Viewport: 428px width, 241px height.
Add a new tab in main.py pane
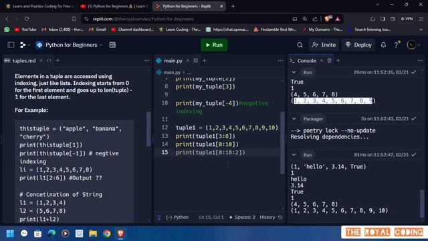pyautogui.click(x=205, y=60)
